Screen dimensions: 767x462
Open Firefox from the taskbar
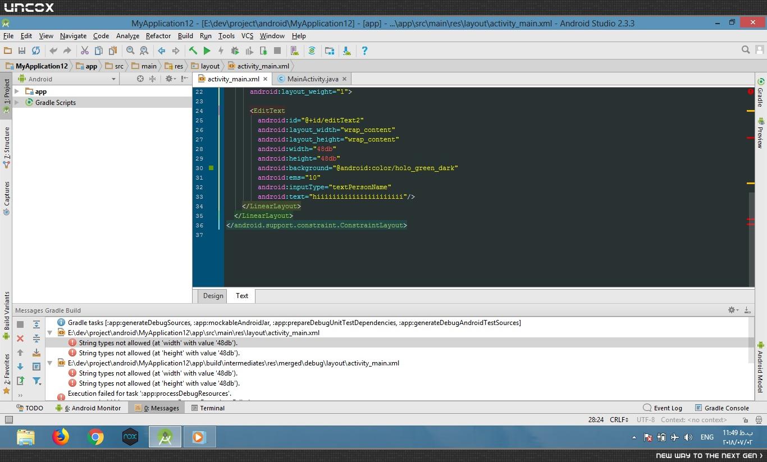[x=61, y=437]
